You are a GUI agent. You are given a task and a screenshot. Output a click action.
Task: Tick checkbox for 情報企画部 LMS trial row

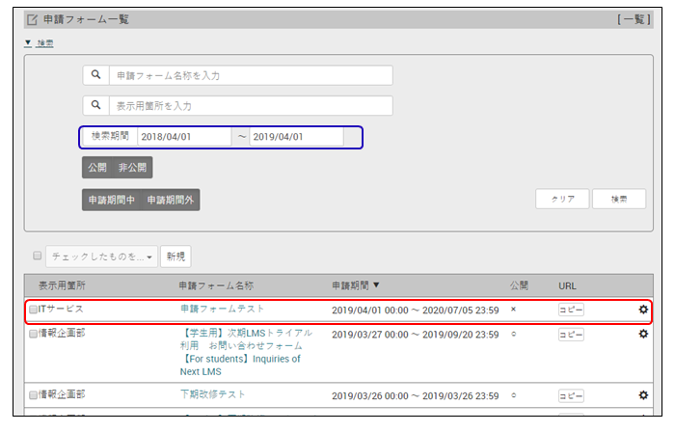(33, 334)
